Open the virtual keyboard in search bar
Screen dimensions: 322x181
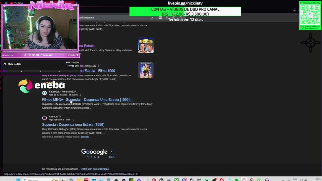[x=160, y=18]
